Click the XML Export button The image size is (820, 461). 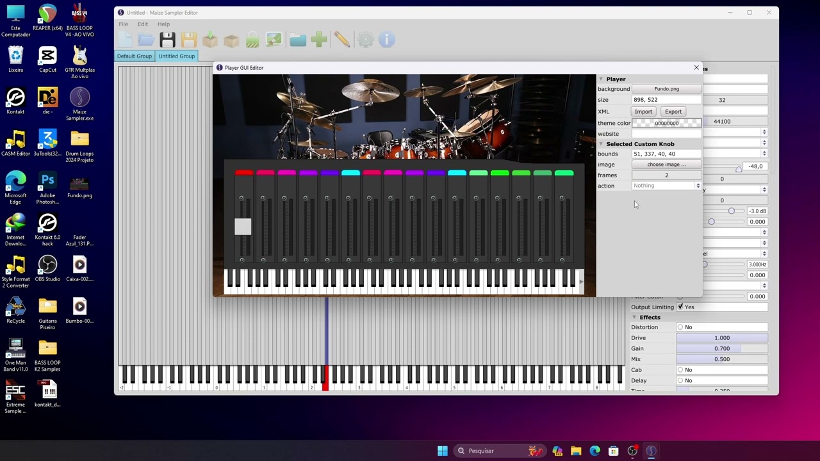pyautogui.click(x=673, y=111)
